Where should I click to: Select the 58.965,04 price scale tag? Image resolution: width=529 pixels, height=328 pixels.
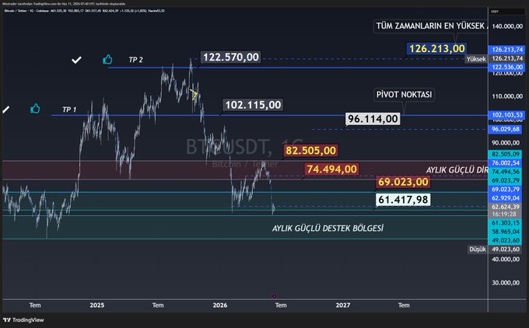coord(506,232)
